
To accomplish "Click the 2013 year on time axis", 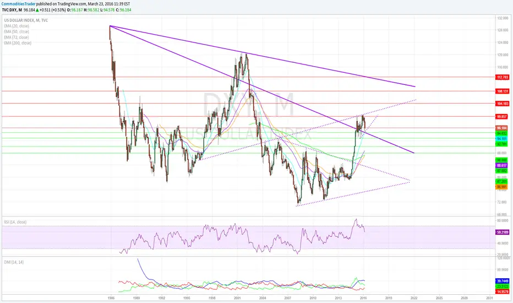I will coord(339,298).
